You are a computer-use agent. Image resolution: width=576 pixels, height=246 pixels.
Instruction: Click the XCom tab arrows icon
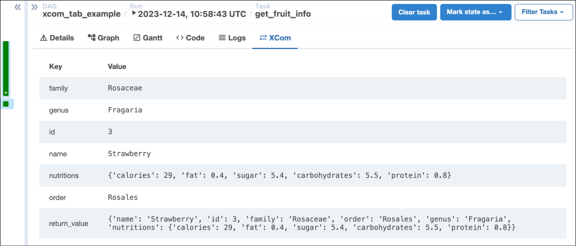(263, 38)
